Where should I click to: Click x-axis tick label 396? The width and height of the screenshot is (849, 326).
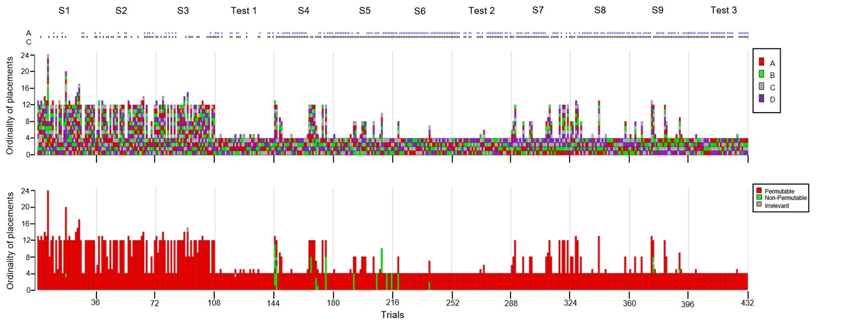(x=689, y=303)
